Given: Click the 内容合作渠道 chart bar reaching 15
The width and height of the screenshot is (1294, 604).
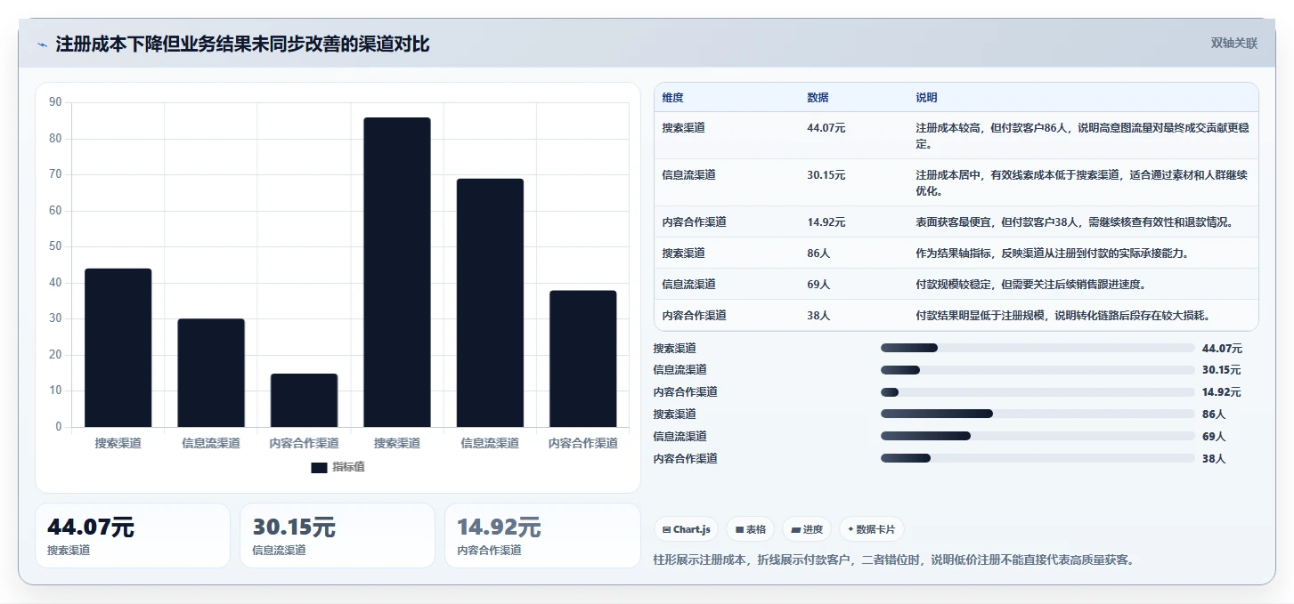Looking at the screenshot, I should coord(304,400).
